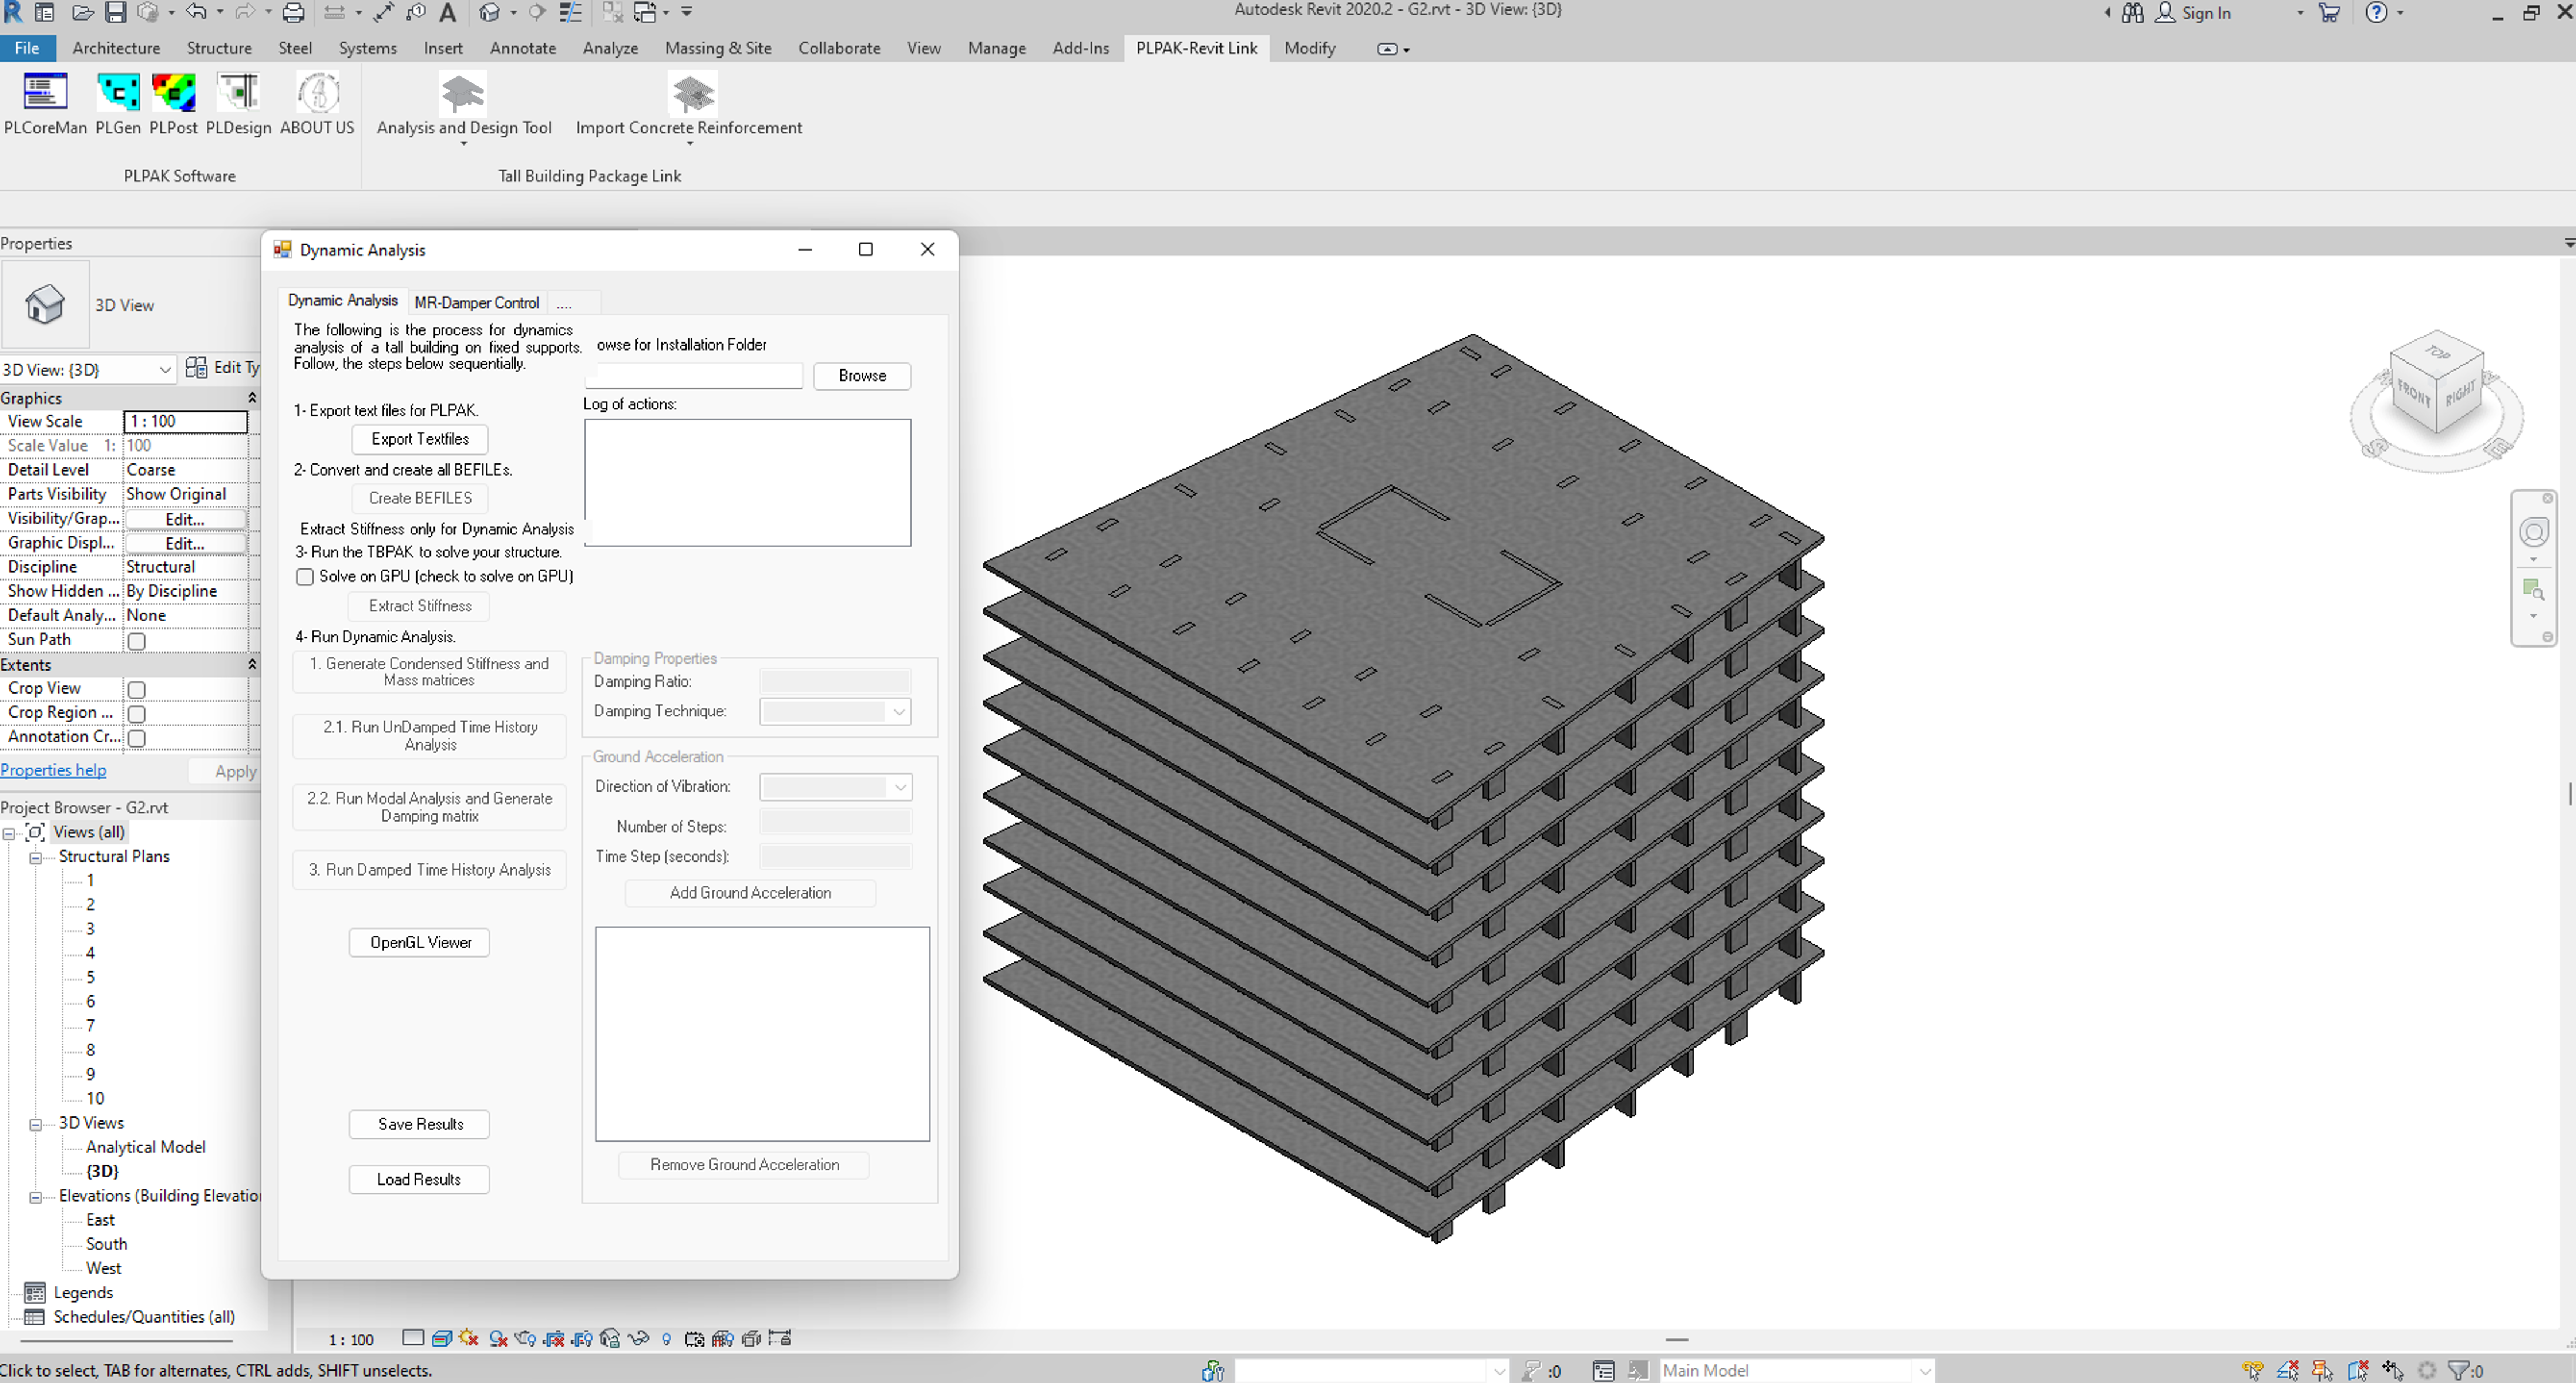The height and width of the screenshot is (1383, 2576).
Task: Open the Architecture ribbon tab
Action: click(116, 48)
